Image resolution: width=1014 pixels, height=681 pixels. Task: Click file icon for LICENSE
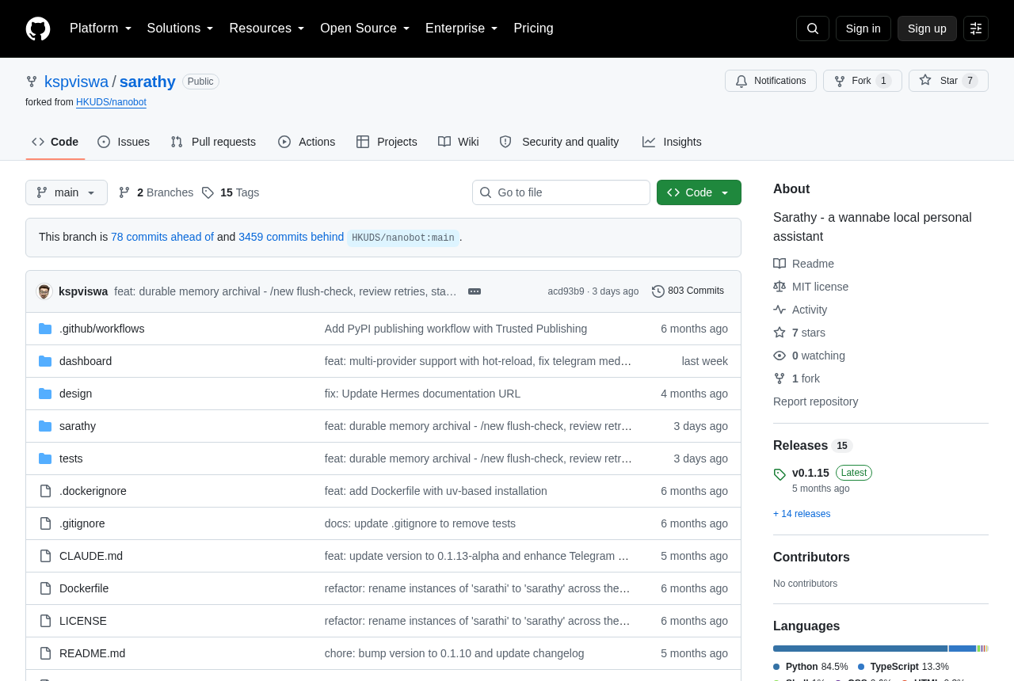[45, 621]
